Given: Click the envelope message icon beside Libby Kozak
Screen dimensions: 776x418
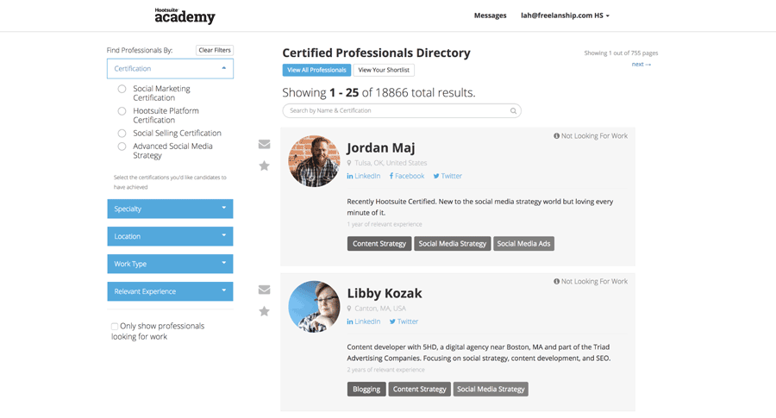Looking at the screenshot, I should (265, 290).
